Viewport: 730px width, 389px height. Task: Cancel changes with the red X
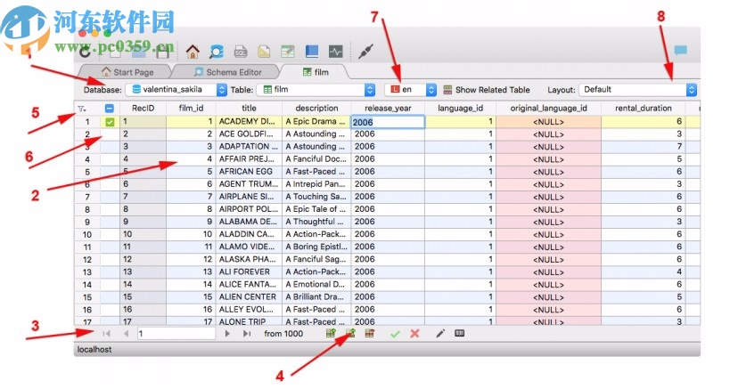414,333
